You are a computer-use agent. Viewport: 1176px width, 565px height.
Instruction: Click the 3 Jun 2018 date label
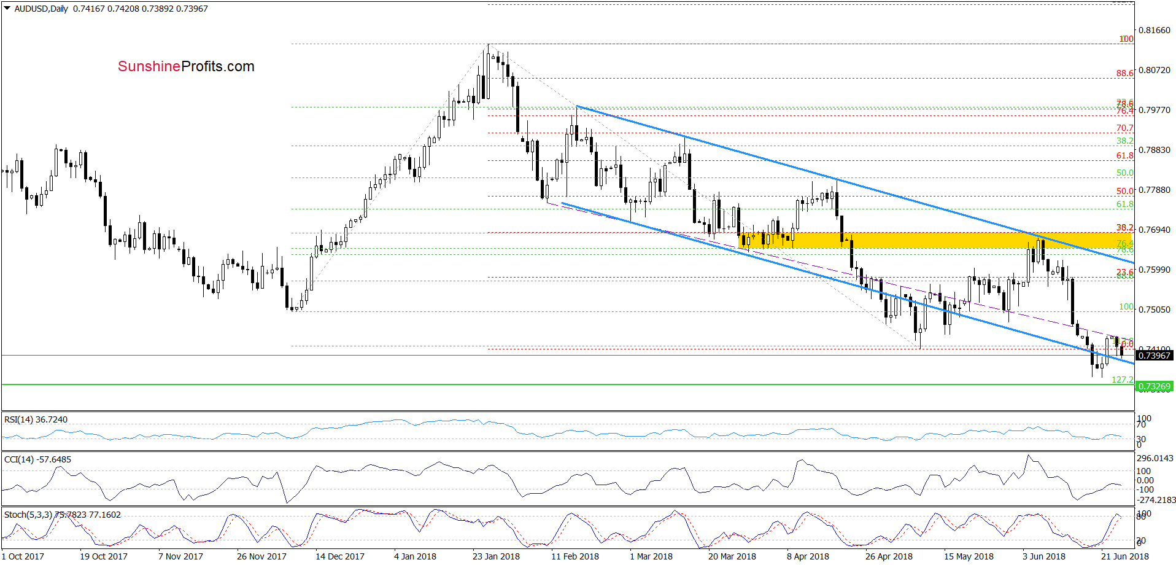coord(1044,556)
